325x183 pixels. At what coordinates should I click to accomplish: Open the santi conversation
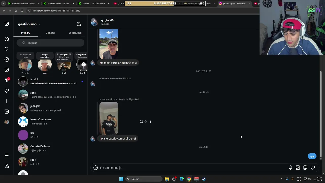point(50,95)
